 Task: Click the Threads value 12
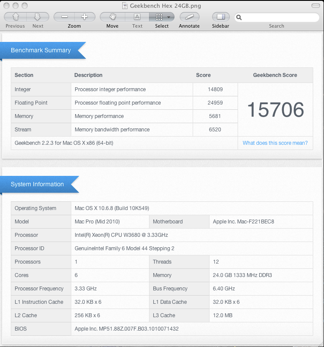pyautogui.click(x=216, y=262)
